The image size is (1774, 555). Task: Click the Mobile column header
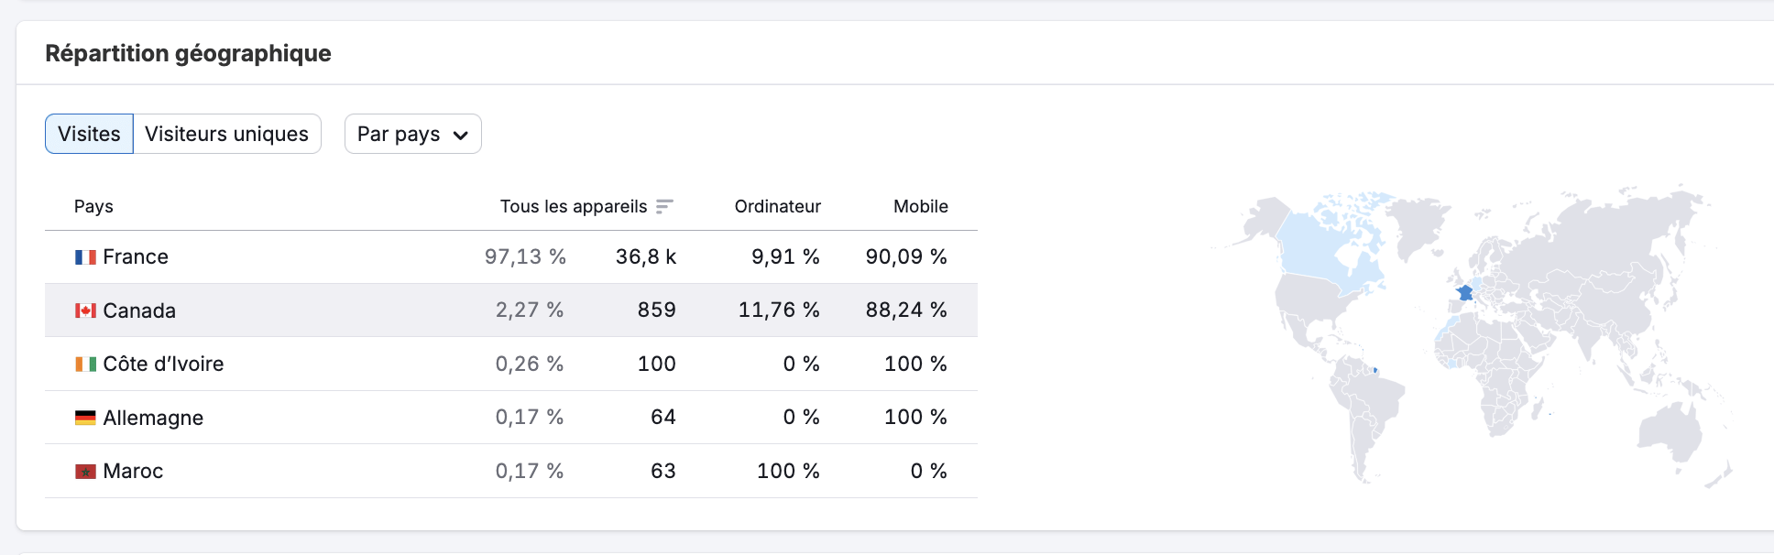pos(920,207)
